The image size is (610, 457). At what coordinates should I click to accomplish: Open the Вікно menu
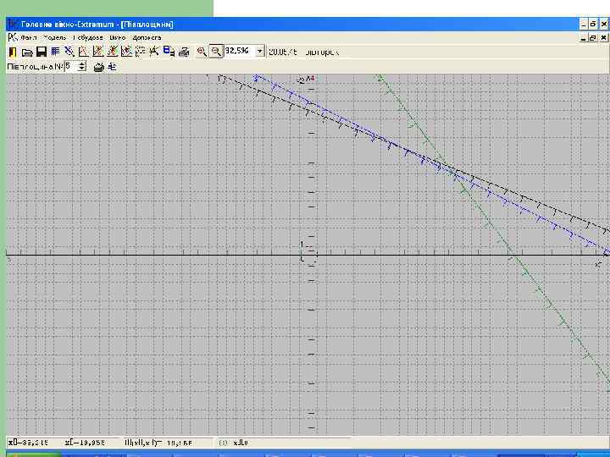(x=118, y=38)
